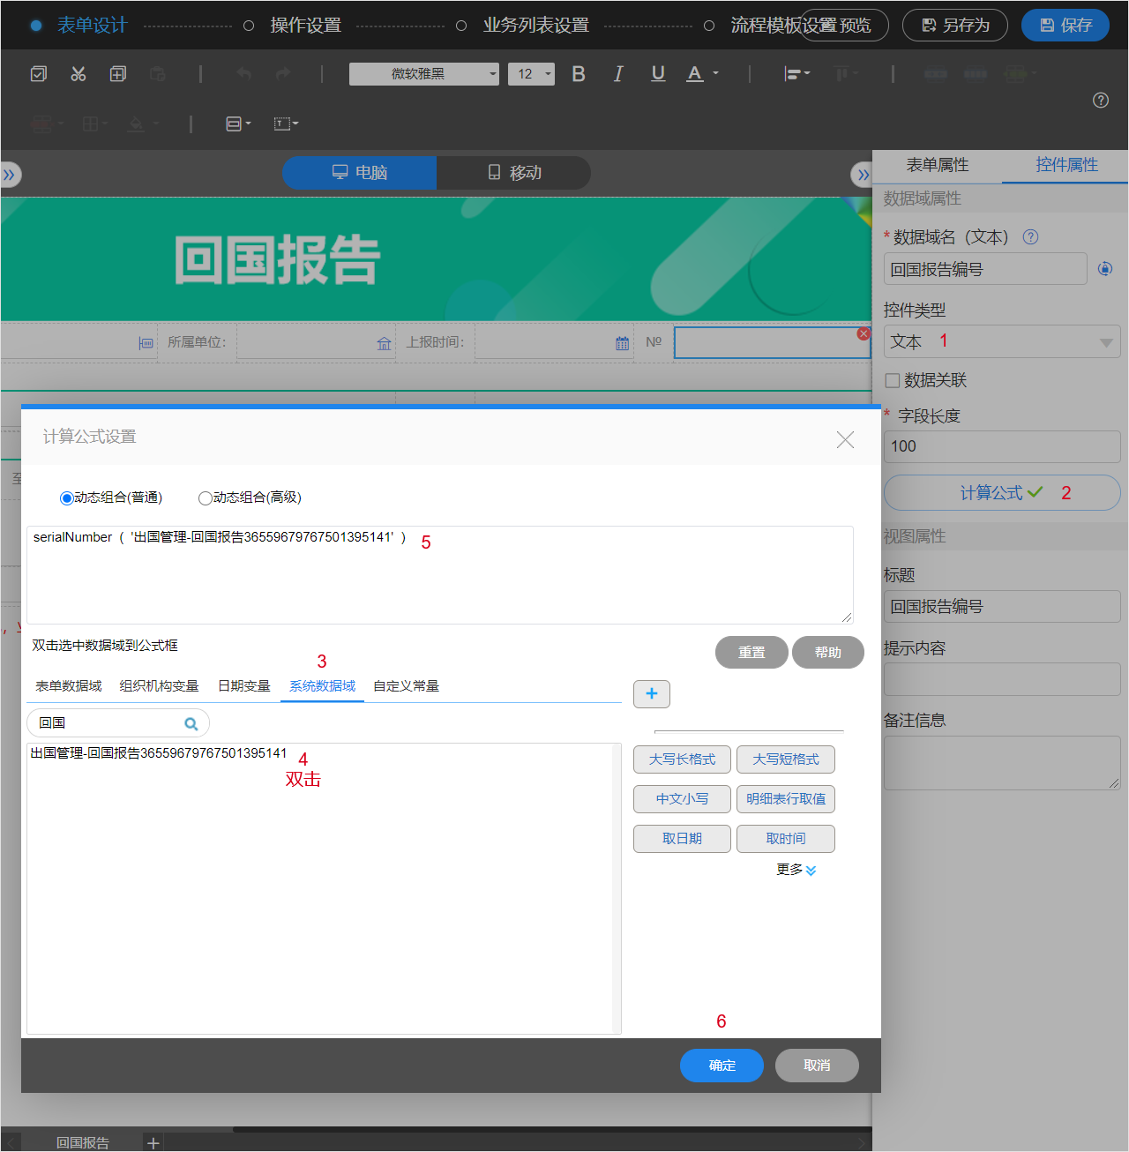The width and height of the screenshot is (1129, 1152).
Task: Switch to 自定义常量 tab
Action: coord(406,686)
